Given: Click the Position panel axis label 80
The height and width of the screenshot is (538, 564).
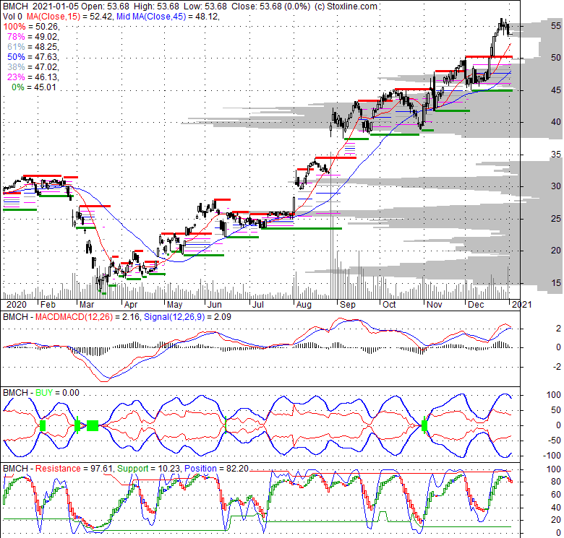Looking at the screenshot, I should pos(556,482).
